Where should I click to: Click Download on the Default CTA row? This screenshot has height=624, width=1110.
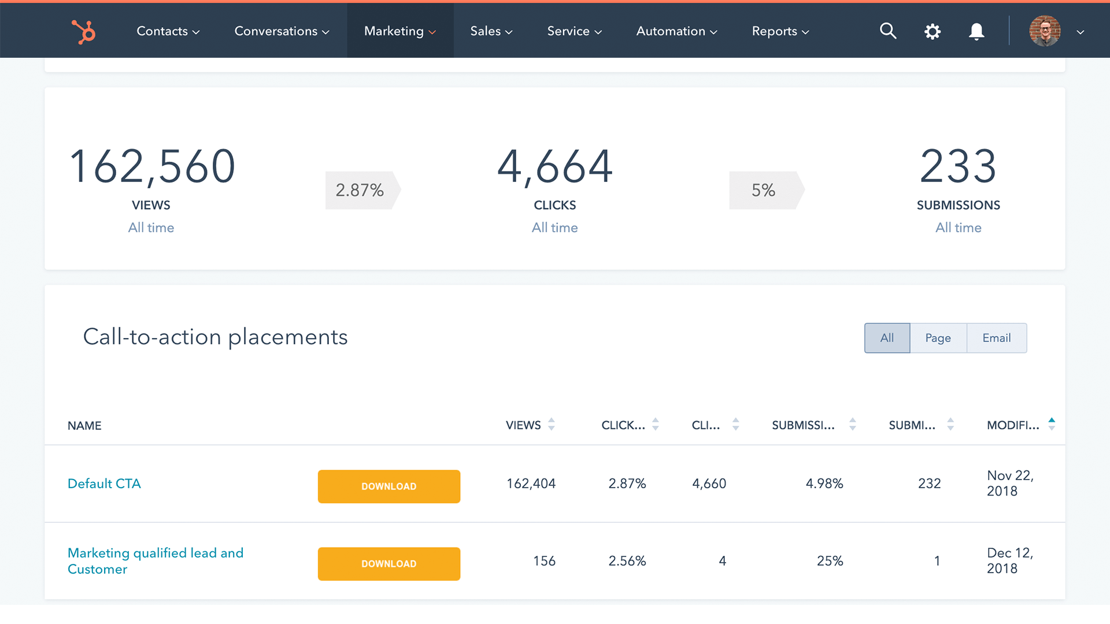pos(388,486)
